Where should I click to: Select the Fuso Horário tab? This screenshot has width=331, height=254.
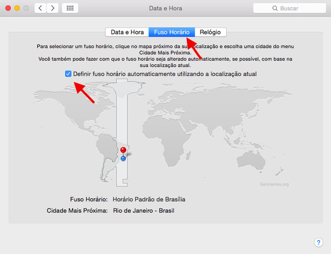click(x=172, y=32)
